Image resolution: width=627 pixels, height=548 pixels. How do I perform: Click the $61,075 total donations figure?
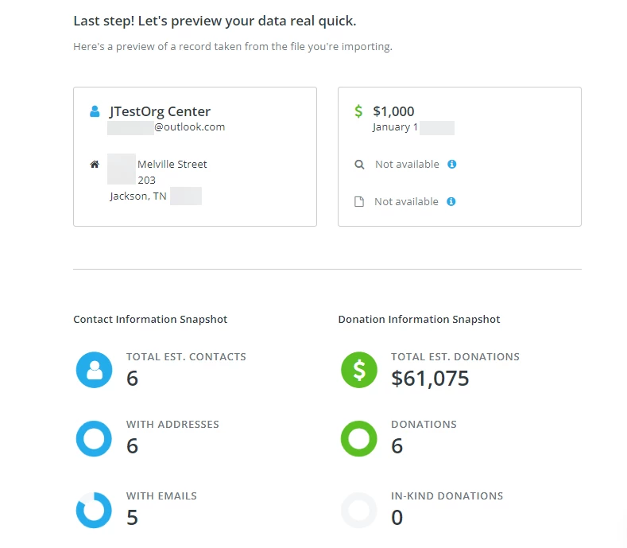[430, 379]
